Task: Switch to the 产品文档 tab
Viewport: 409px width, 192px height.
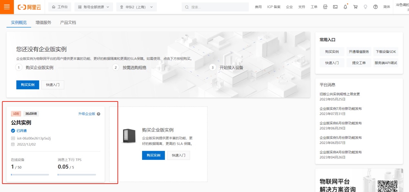Action: [68, 23]
